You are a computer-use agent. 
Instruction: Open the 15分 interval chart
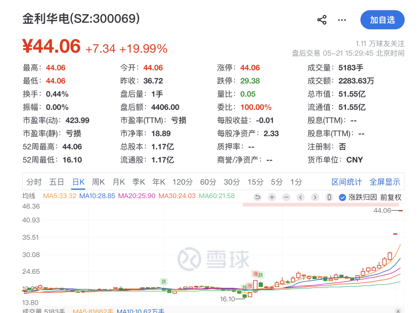pos(255,182)
